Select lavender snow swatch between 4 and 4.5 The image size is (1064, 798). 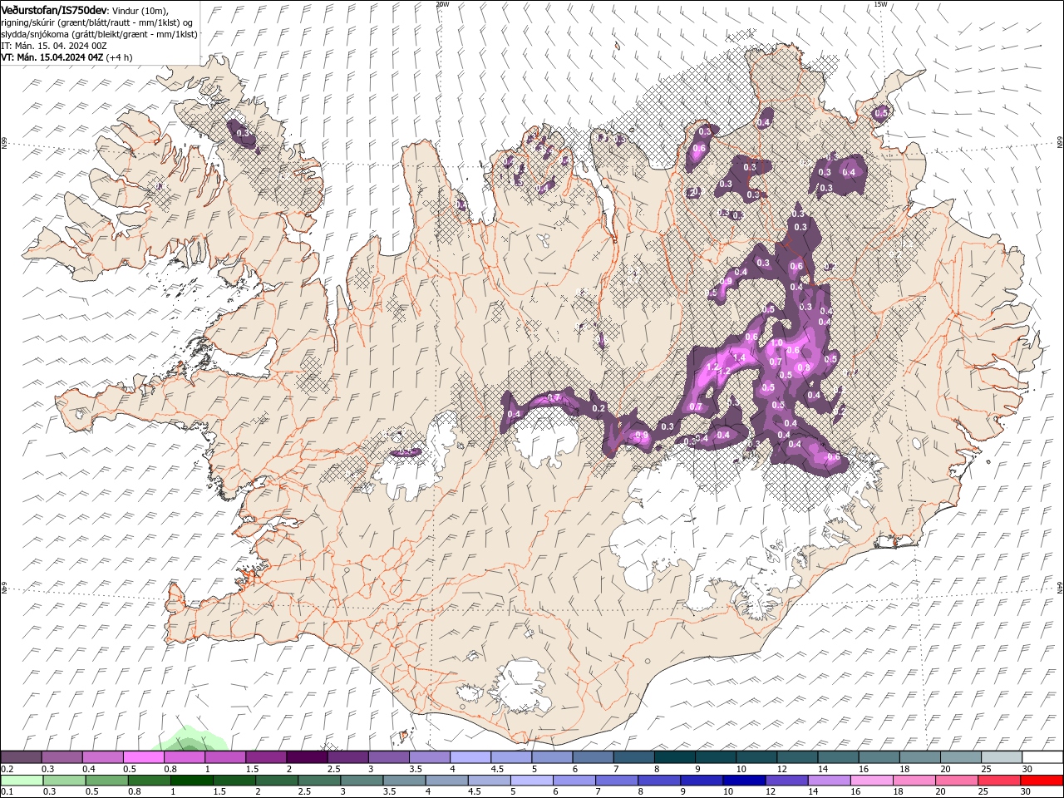470,756
